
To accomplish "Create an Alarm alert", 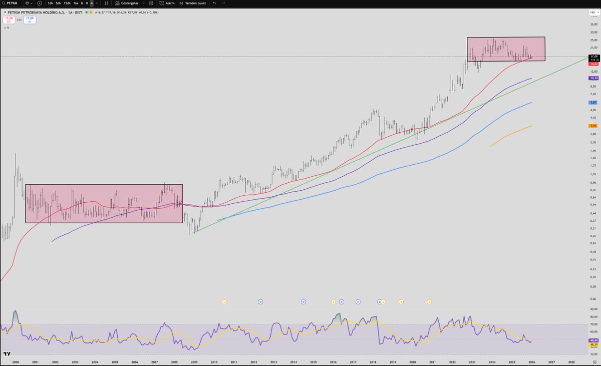I will (x=167, y=3).
